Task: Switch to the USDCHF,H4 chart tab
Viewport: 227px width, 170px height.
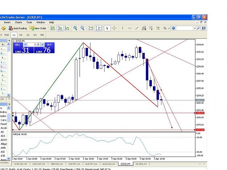Action: click(38, 164)
